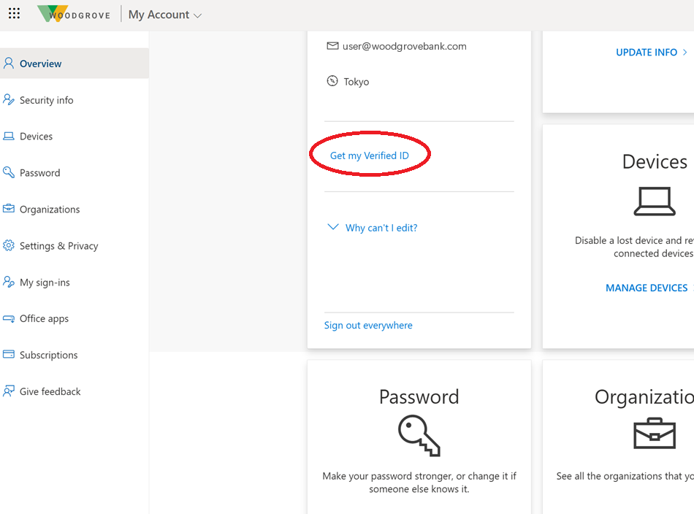Click the Office apps icon
694x514 pixels.
pos(9,318)
